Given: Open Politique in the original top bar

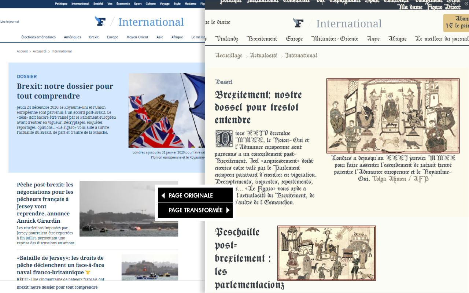Looking at the screenshot, I should (61, 4).
